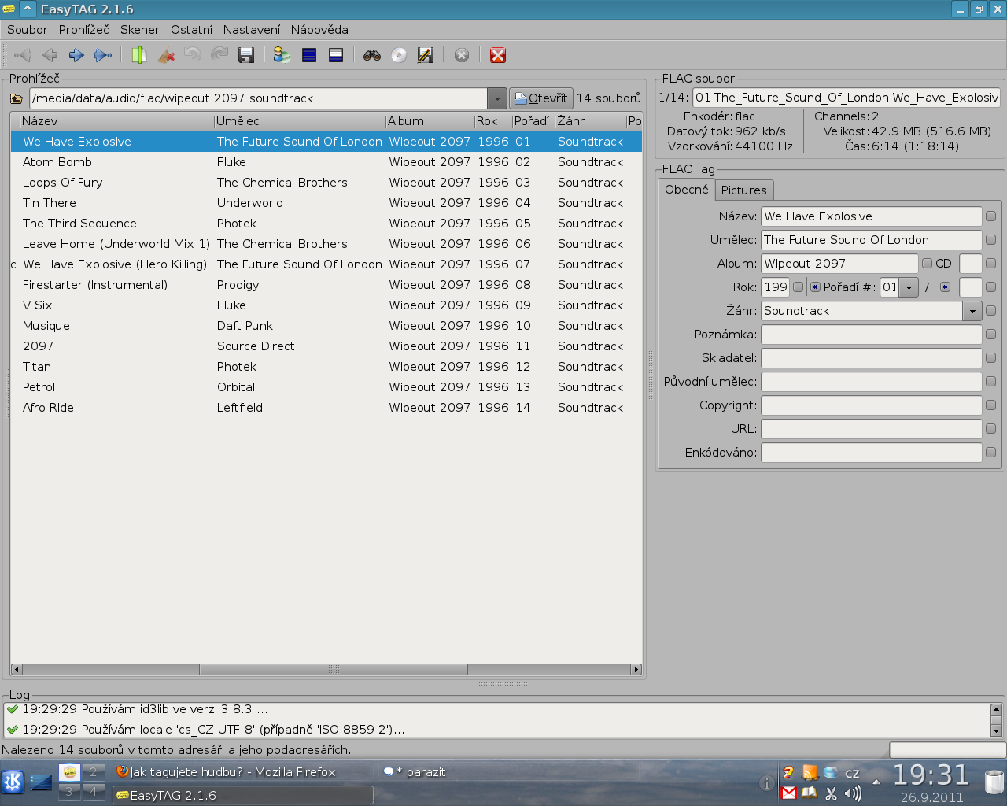Click the mini button right of CD field
Screen dimensions: 1007x806
click(990, 264)
